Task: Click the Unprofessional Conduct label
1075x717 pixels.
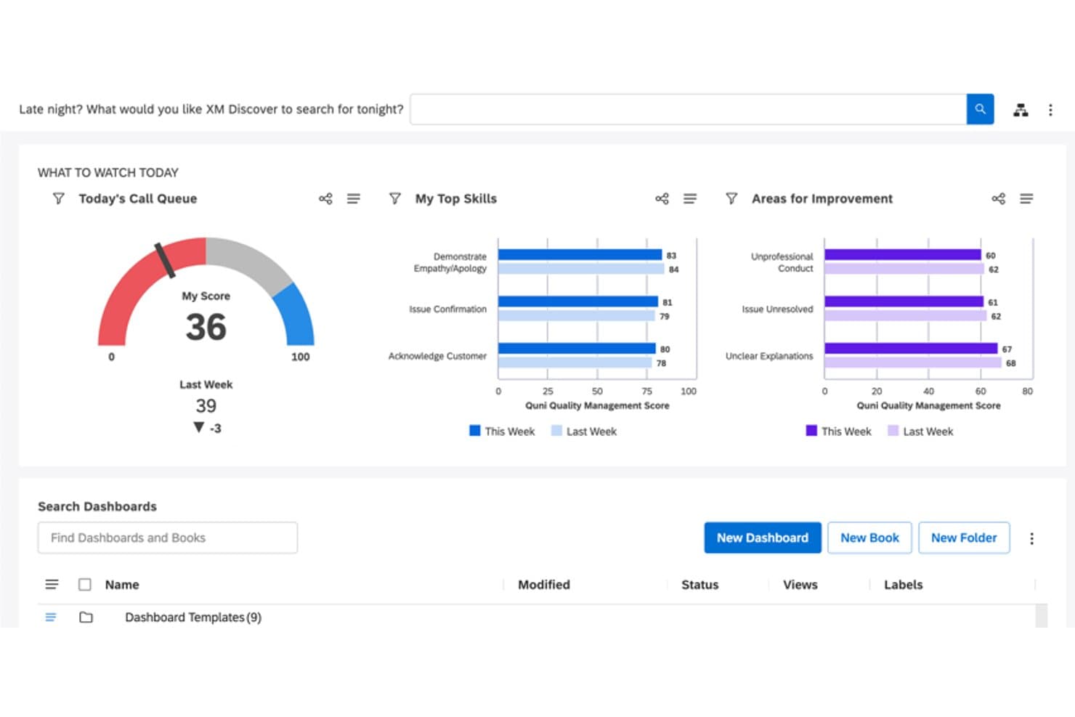Action: (782, 262)
